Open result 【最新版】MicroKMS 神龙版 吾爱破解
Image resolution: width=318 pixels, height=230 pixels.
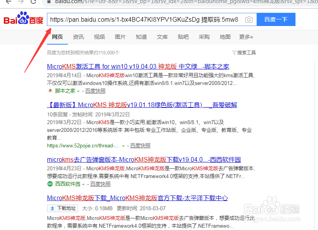click(x=142, y=105)
